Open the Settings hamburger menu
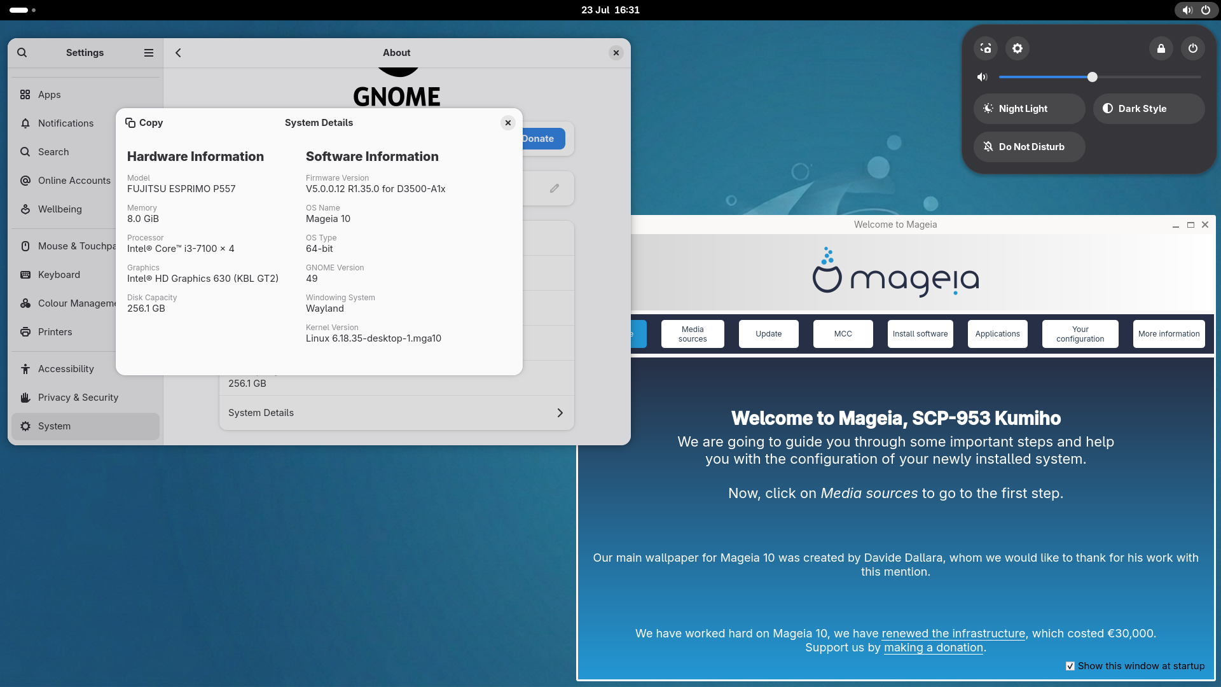 click(149, 53)
